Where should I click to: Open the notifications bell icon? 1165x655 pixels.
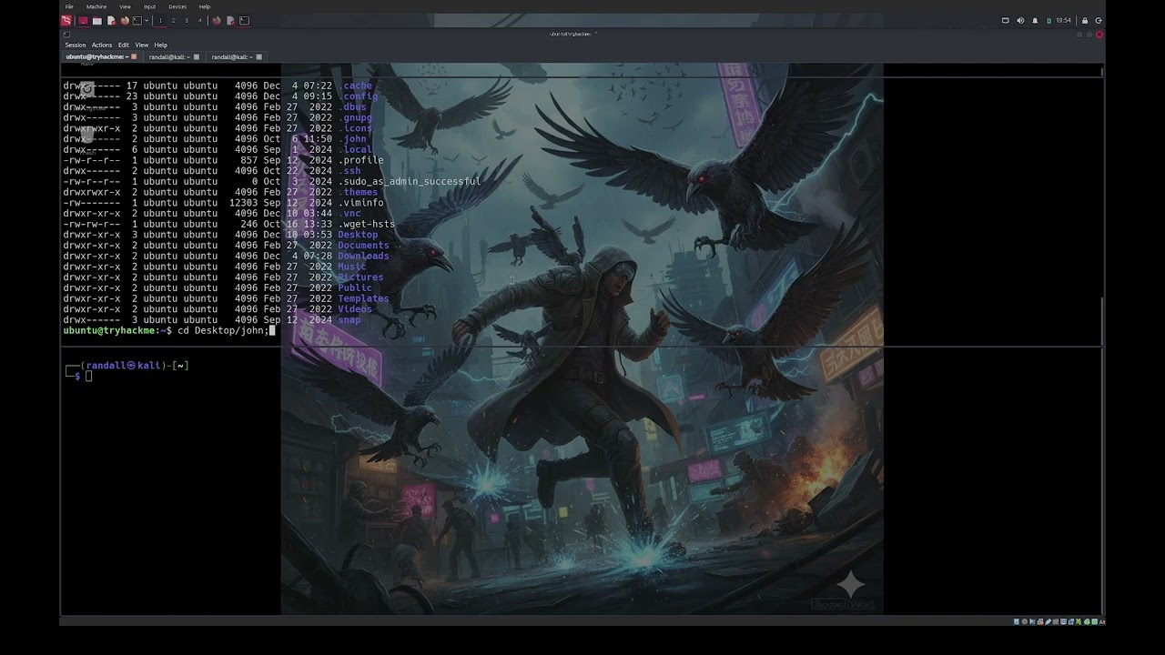point(1035,20)
